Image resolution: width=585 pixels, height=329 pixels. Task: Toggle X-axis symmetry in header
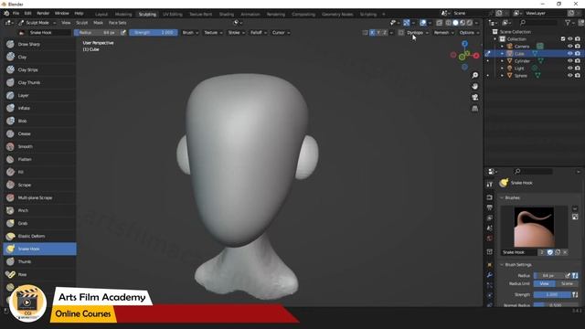[372, 33]
